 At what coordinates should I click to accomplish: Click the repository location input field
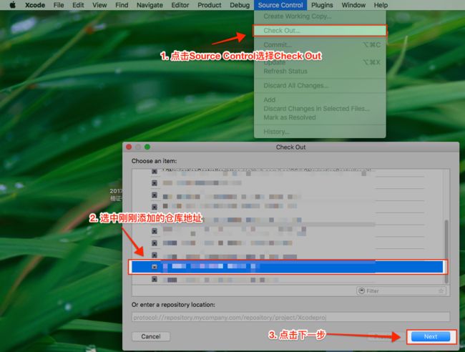coord(290,318)
